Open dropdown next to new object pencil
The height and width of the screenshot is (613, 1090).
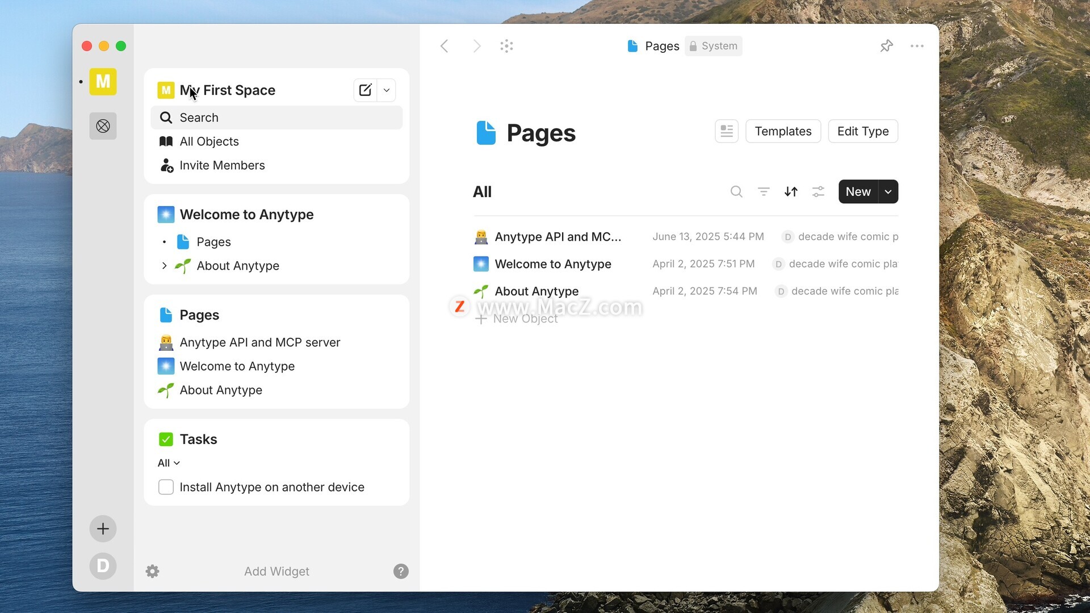point(387,90)
